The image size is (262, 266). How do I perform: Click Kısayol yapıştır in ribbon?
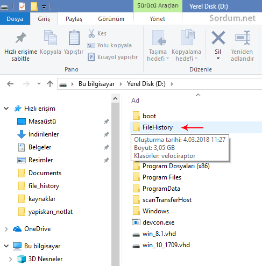click(x=112, y=57)
